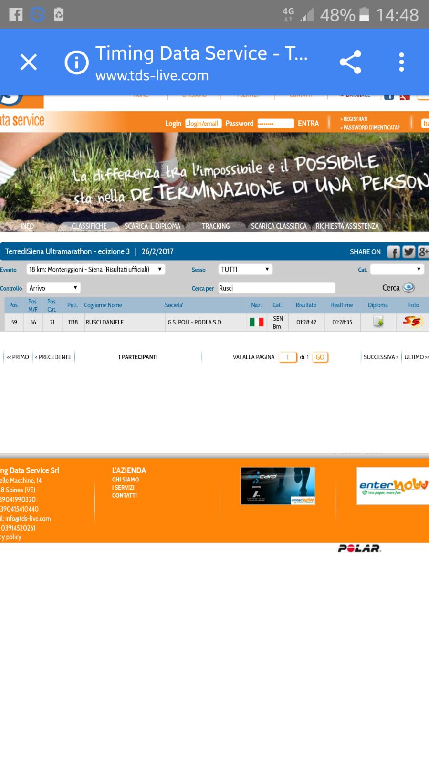Click the info@tds-live.com email link
The height and width of the screenshot is (763, 429).
[x=28, y=519]
